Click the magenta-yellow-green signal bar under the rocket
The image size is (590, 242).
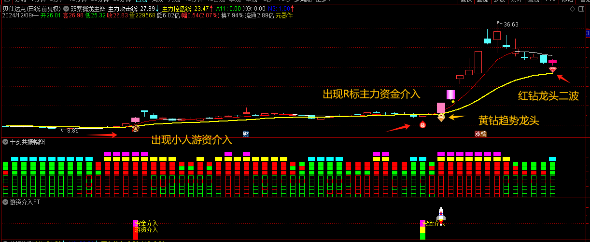tap(422, 230)
